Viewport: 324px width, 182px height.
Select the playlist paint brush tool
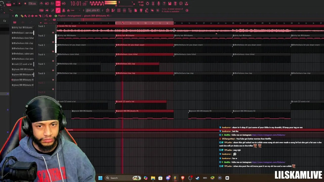click(25, 16)
